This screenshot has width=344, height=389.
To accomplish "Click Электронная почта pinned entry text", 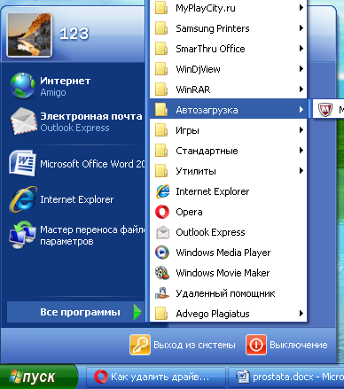I will (x=91, y=121).
